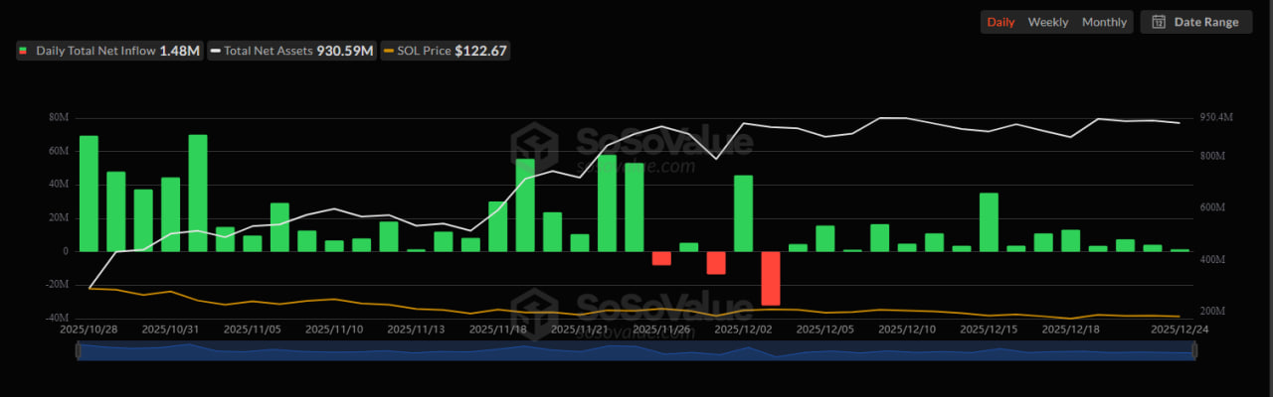Click the middle of the timeline range bar
The image size is (1273, 397).
click(x=636, y=350)
